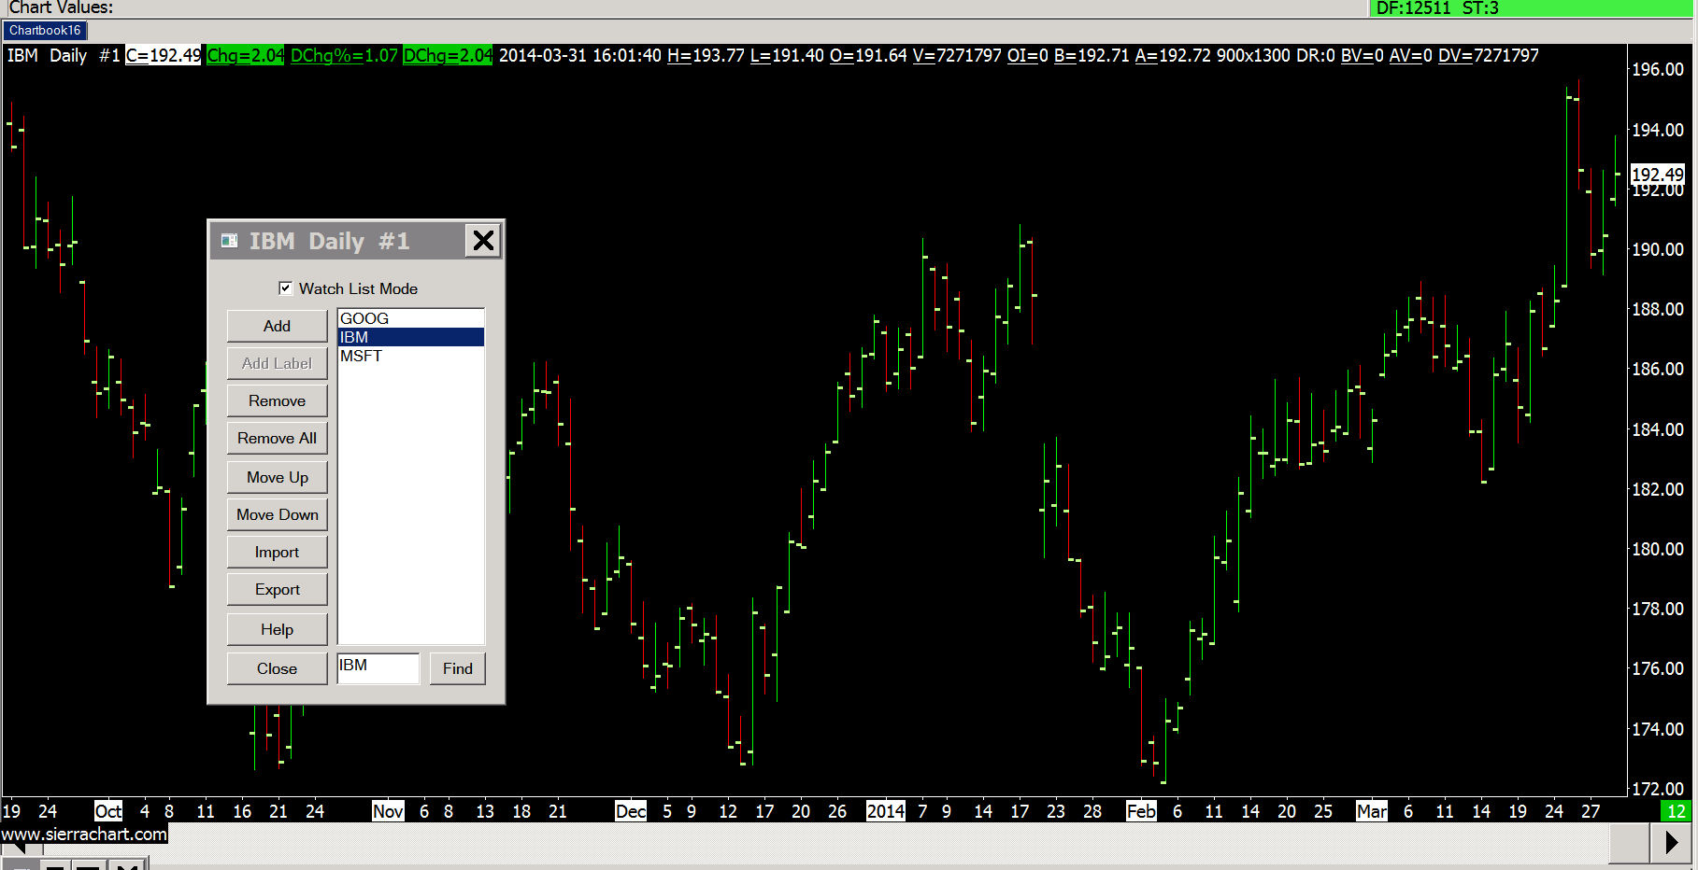This screenshot has height=870, width=1698.
Task: Select the IBM row in the watch list
Action: (411, 337)
